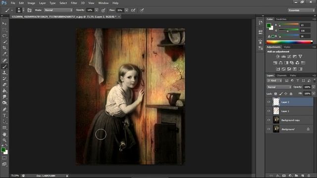Open layer Opacity arrow in Layers panel
317x178 pixels.
[314, 87]
